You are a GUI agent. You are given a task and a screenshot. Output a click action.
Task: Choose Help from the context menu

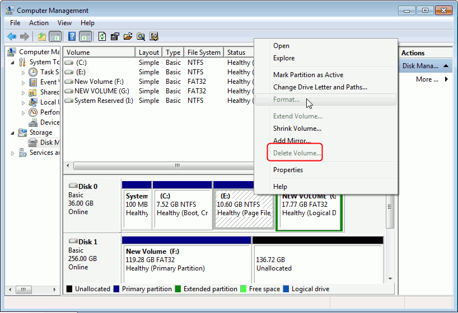(326, 186)
